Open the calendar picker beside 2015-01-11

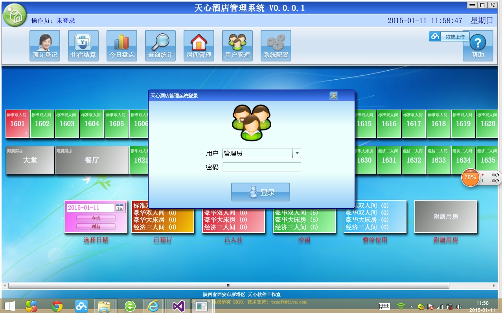point(119,208)
